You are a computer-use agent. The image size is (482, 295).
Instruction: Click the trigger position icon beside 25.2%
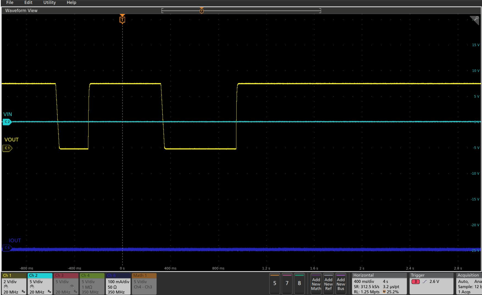point(384,292)
